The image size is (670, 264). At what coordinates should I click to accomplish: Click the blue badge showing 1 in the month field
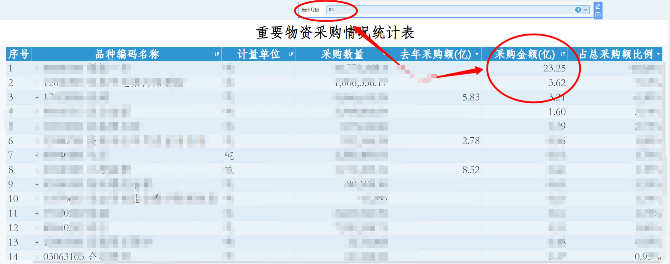click(578, 10)
